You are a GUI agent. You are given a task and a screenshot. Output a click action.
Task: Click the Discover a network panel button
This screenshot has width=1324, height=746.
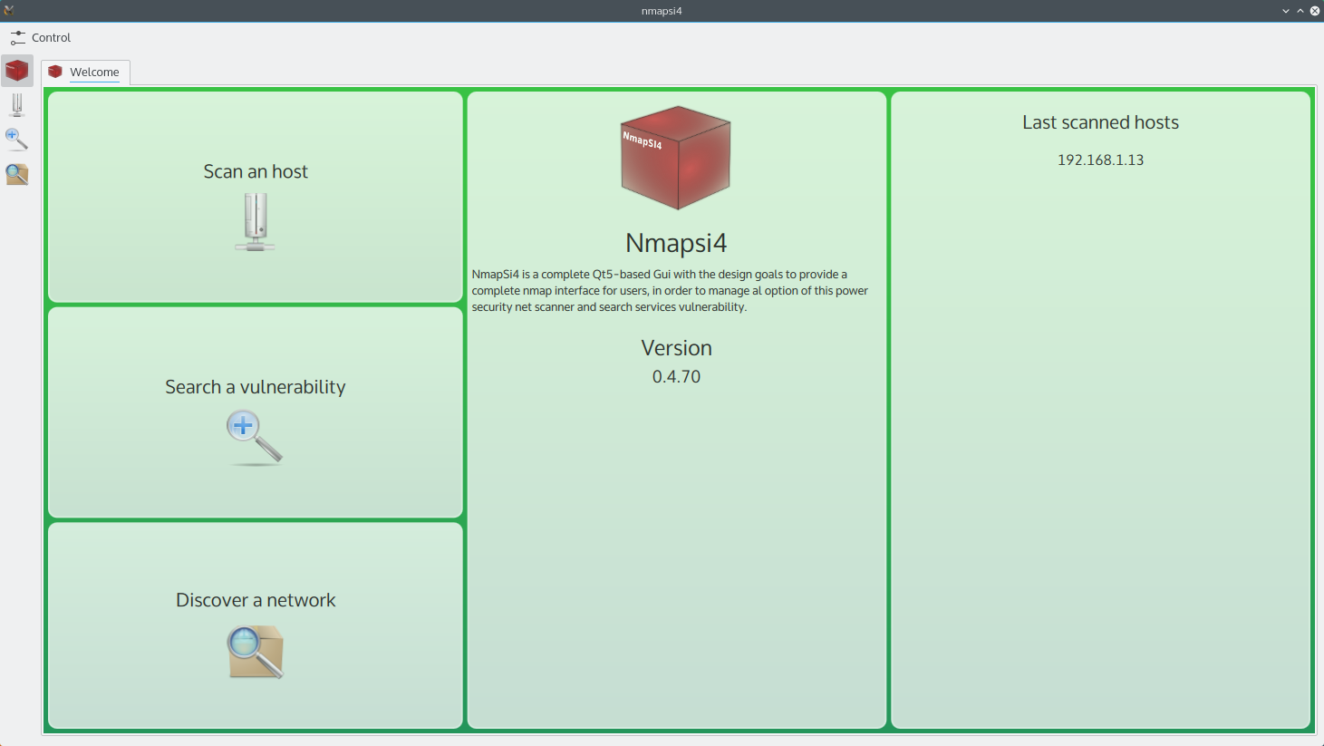click(x=256, y=625)
